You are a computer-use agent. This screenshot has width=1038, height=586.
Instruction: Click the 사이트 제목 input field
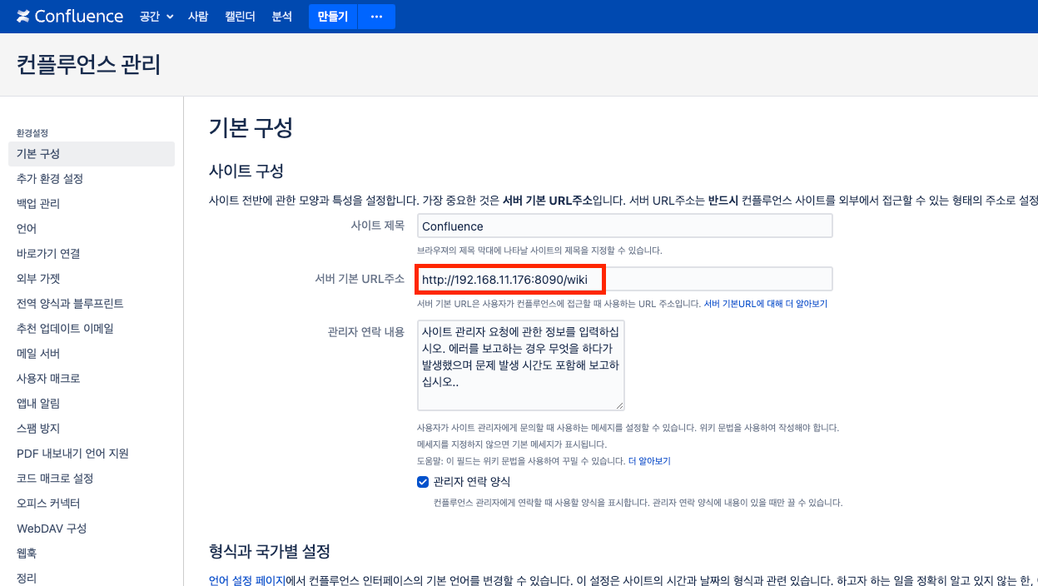624,226
